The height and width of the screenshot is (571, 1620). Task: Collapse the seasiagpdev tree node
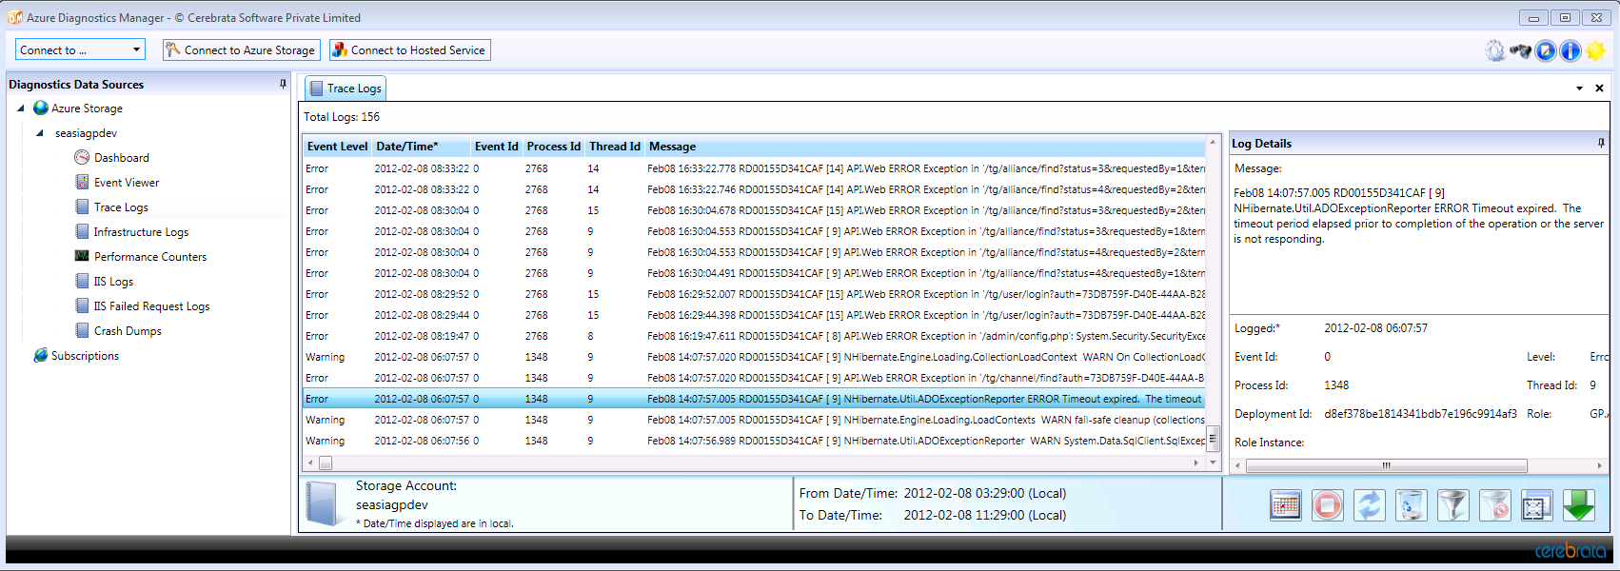tap(39, 133)
